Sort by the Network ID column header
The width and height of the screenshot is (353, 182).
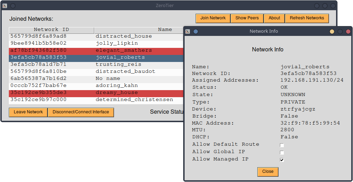click(x=52, y=30)
